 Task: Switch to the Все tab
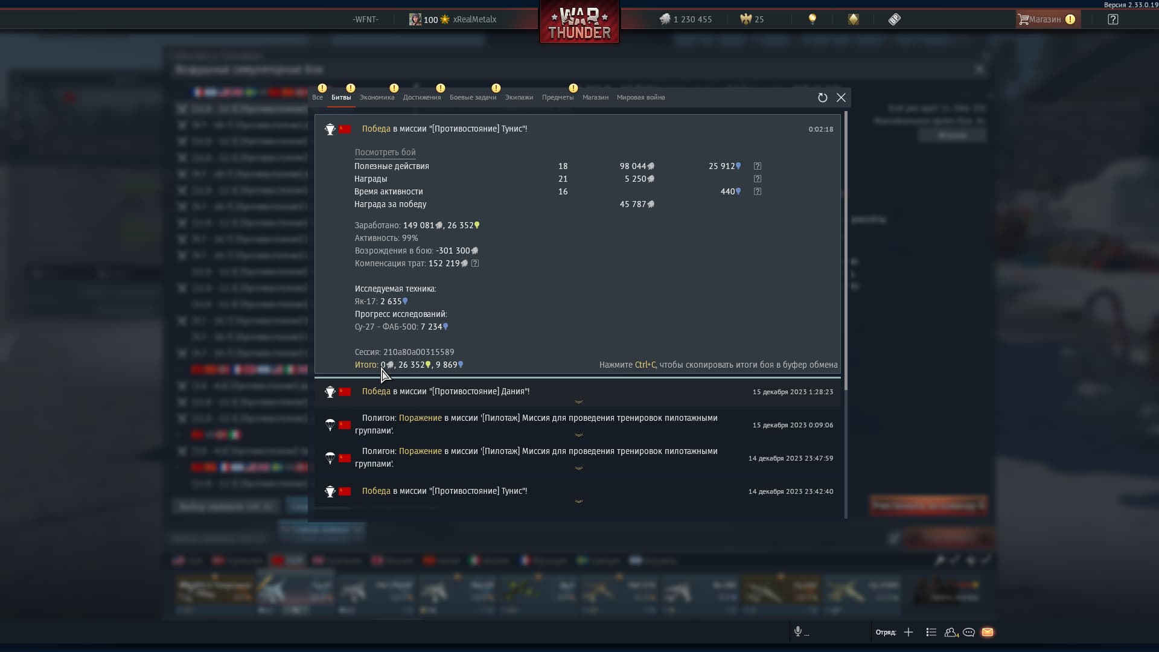tap(318, 97)
